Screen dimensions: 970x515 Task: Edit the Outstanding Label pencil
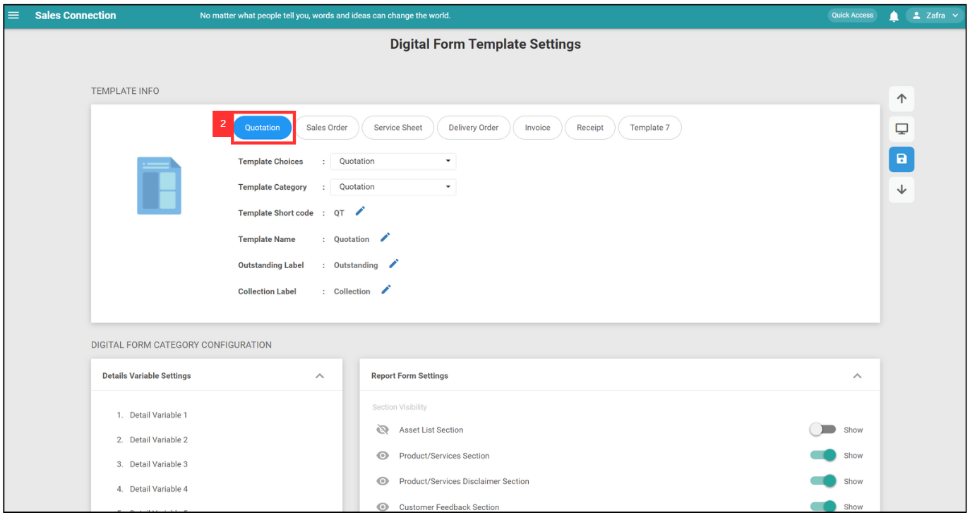(x=394, y=263)
